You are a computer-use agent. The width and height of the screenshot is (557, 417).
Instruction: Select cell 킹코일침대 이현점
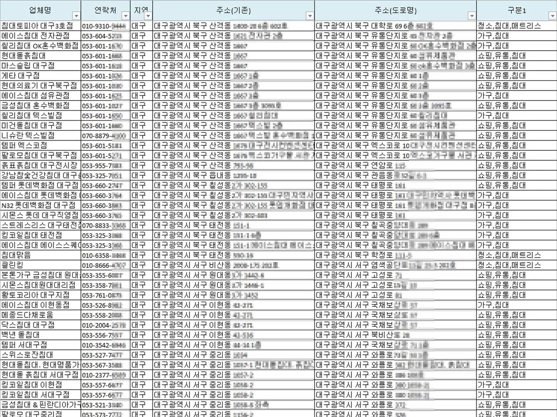[41, 385]
